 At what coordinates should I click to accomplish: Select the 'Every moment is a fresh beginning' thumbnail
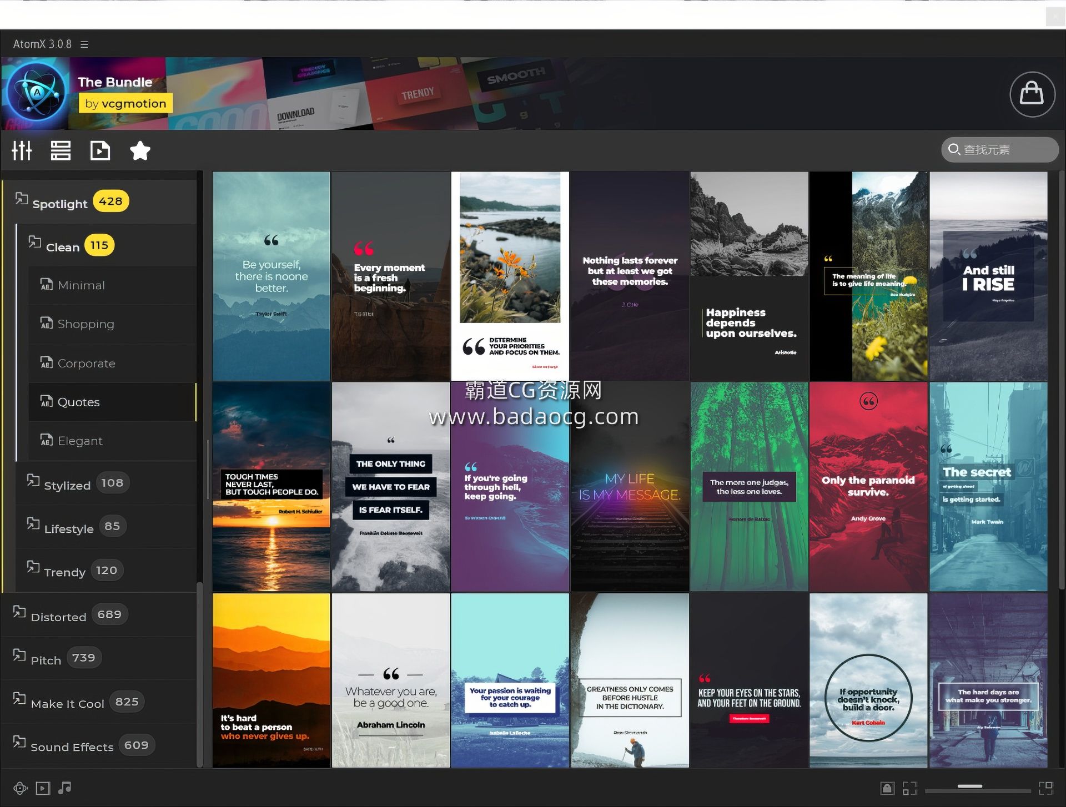click(x=391, y=276)
